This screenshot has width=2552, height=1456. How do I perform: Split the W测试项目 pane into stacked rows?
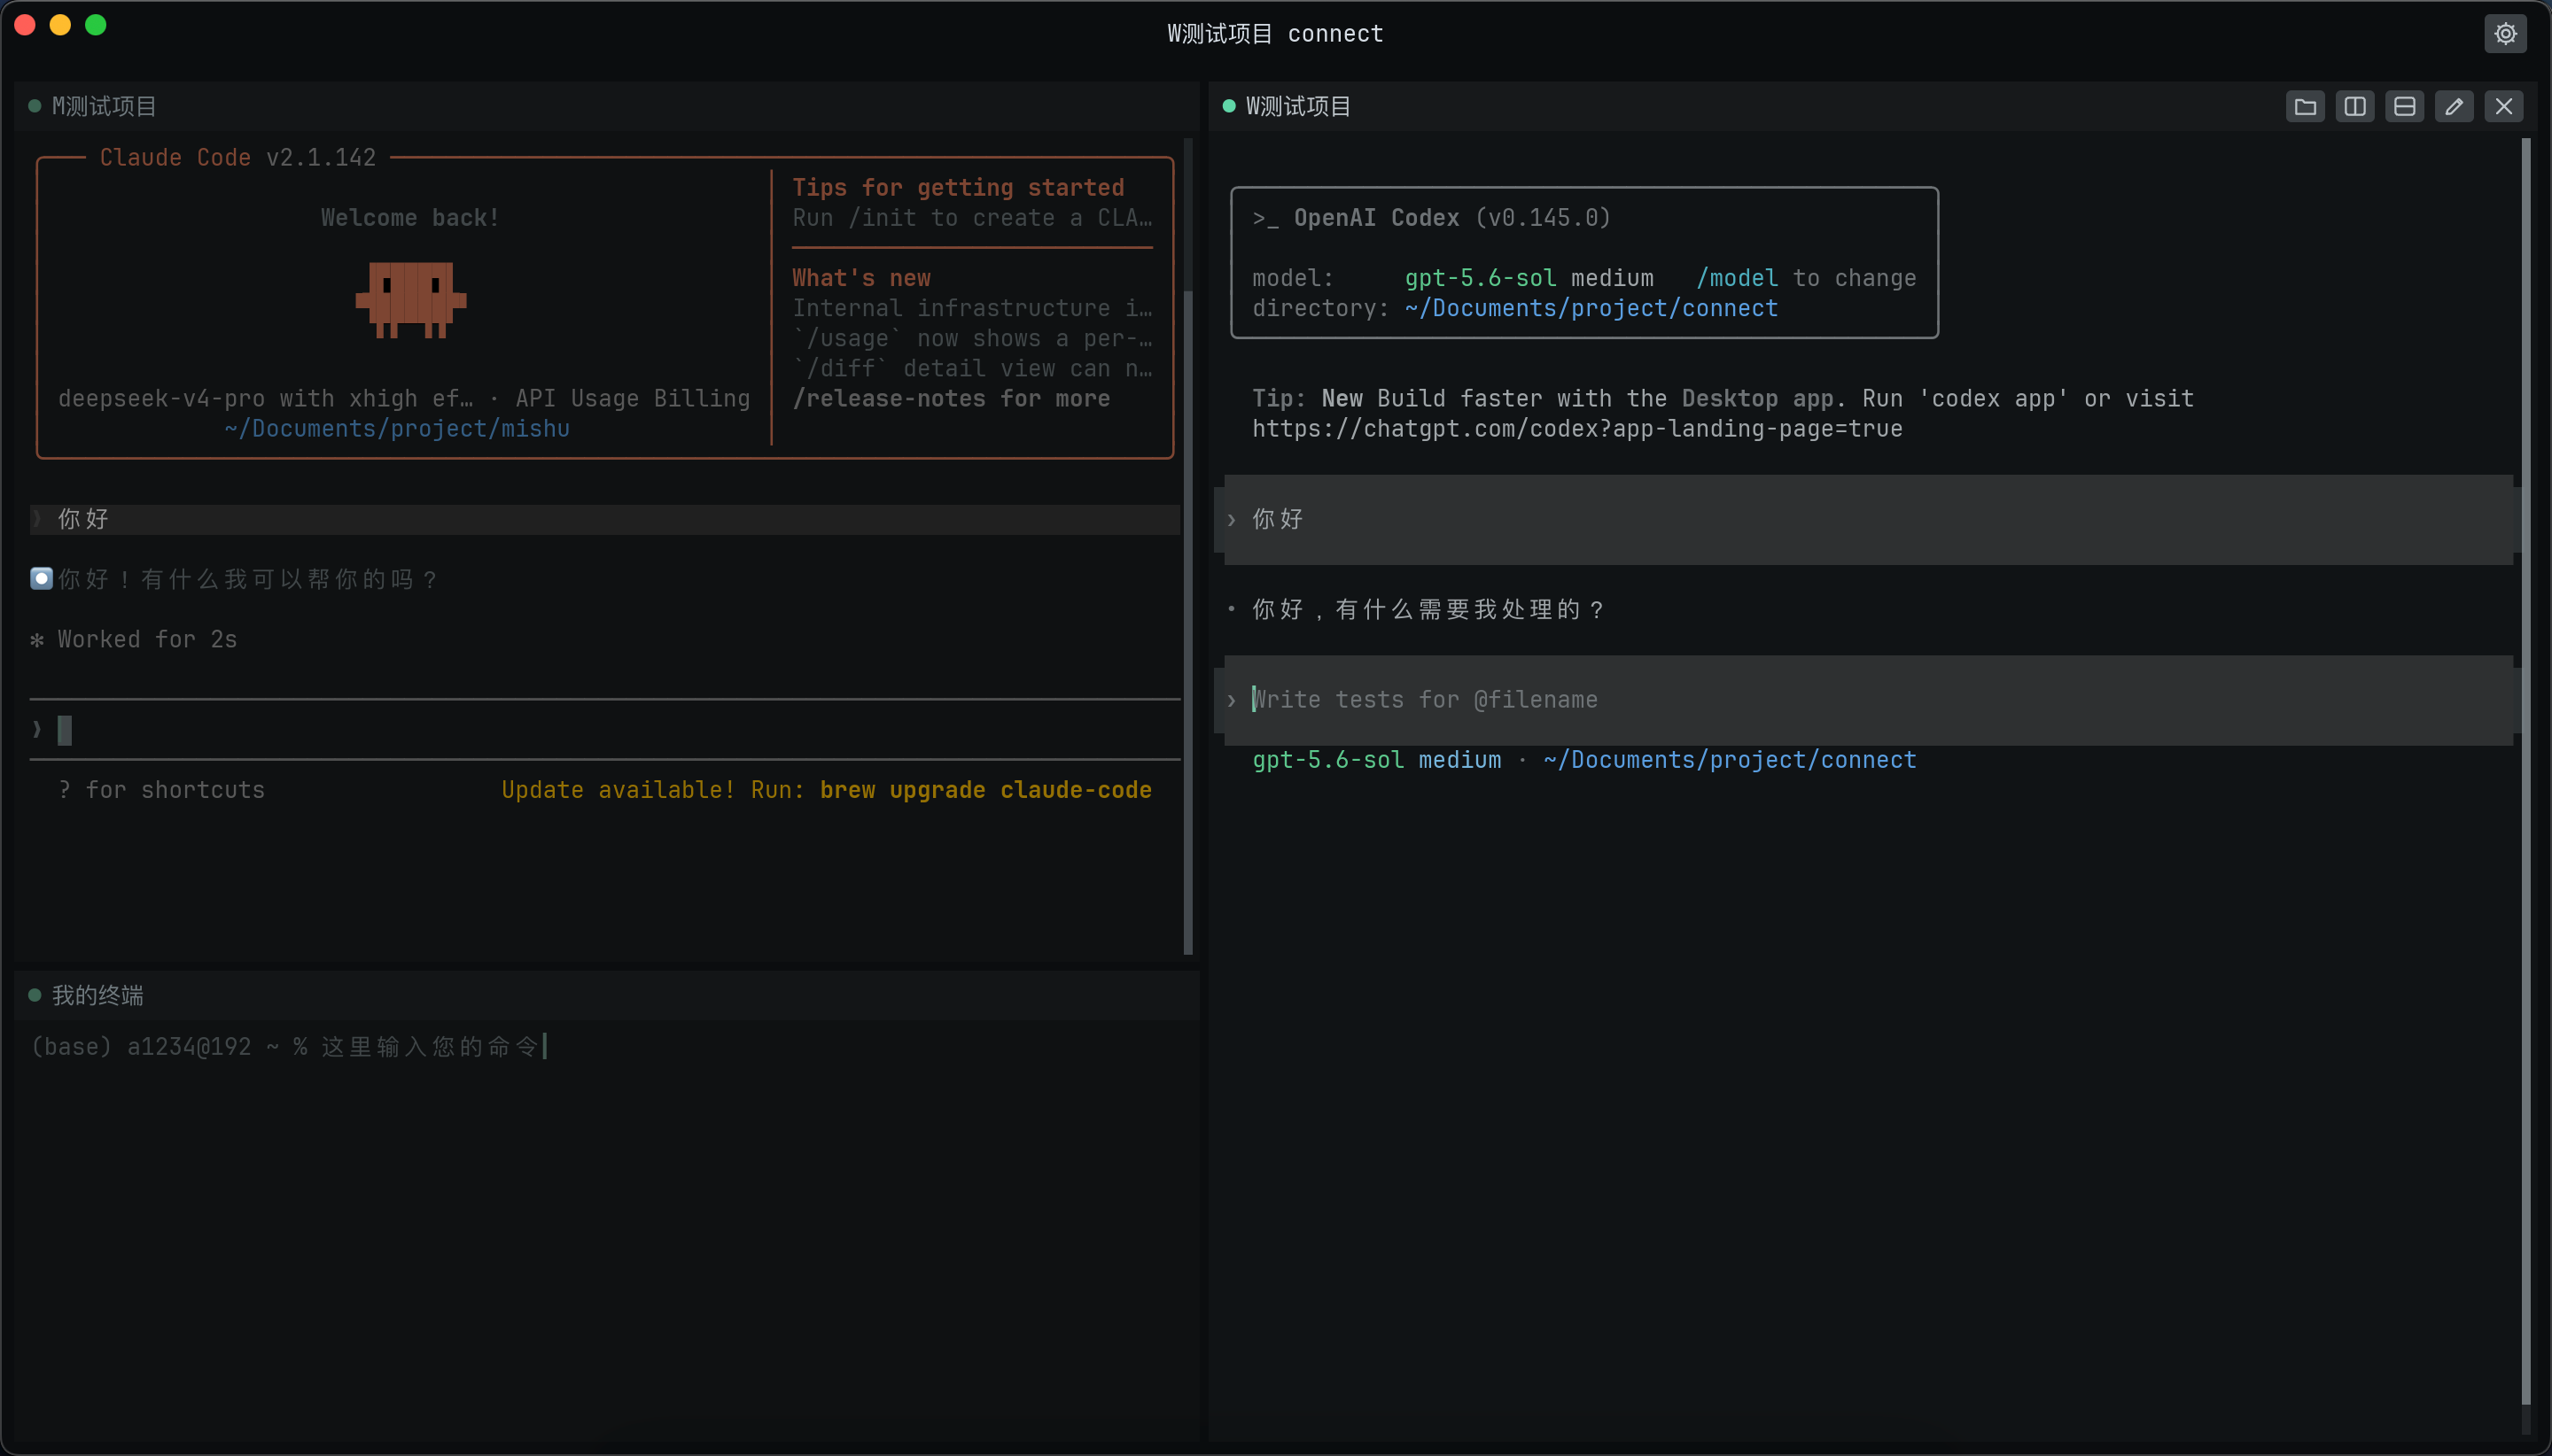coord(2404,107)
